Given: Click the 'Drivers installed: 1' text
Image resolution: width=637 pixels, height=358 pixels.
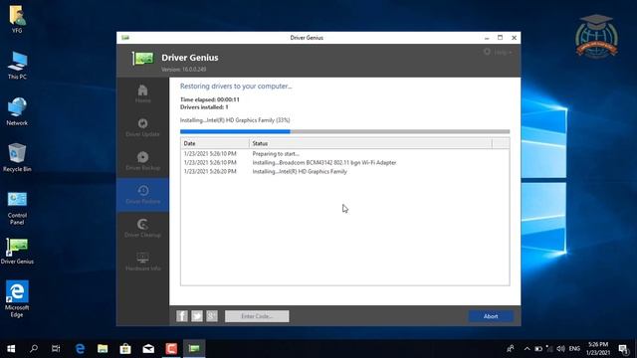Looking at the screenshot, I should pos(204,107).
